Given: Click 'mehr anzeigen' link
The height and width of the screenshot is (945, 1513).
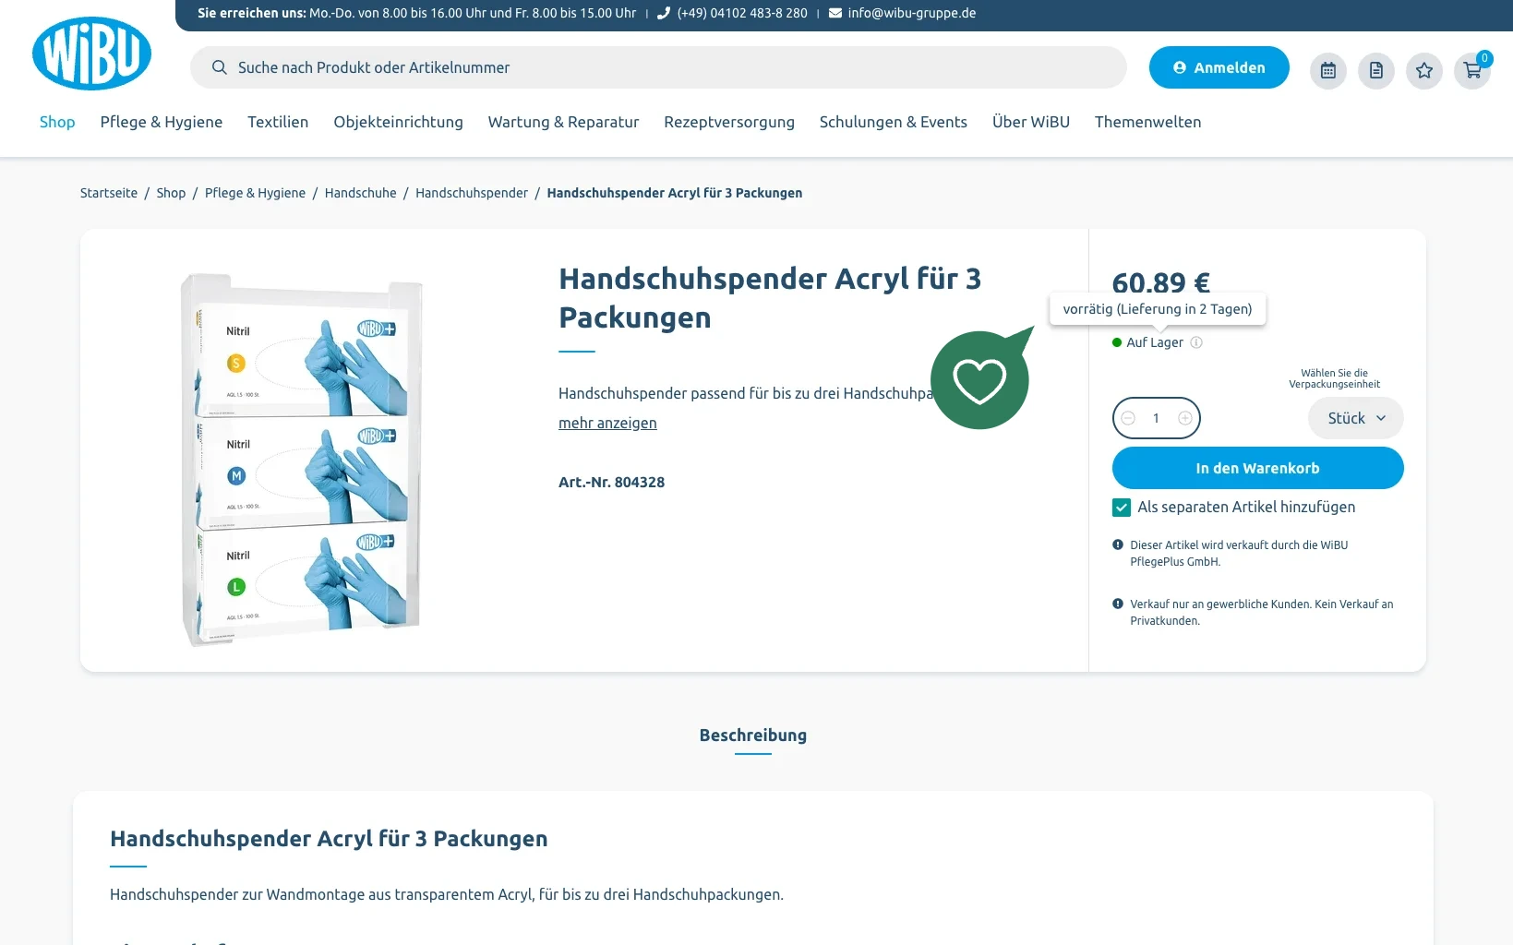Looking at the screenshot, I should pyautogui.click(x=607, y=423).
